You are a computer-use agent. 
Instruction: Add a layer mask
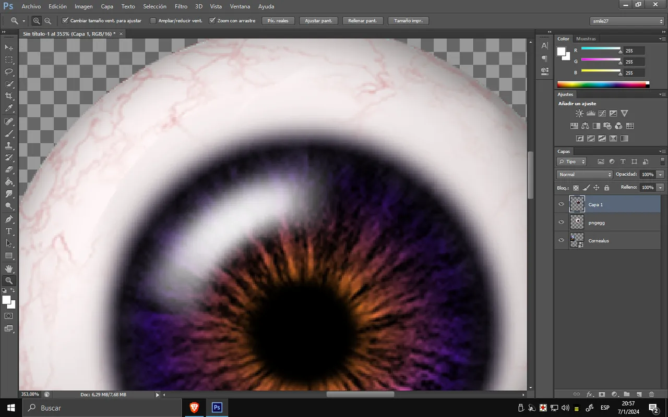(602, 395)
